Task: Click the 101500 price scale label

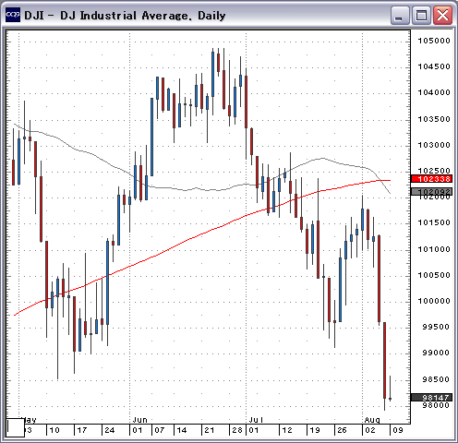Action: click(434, 222)
